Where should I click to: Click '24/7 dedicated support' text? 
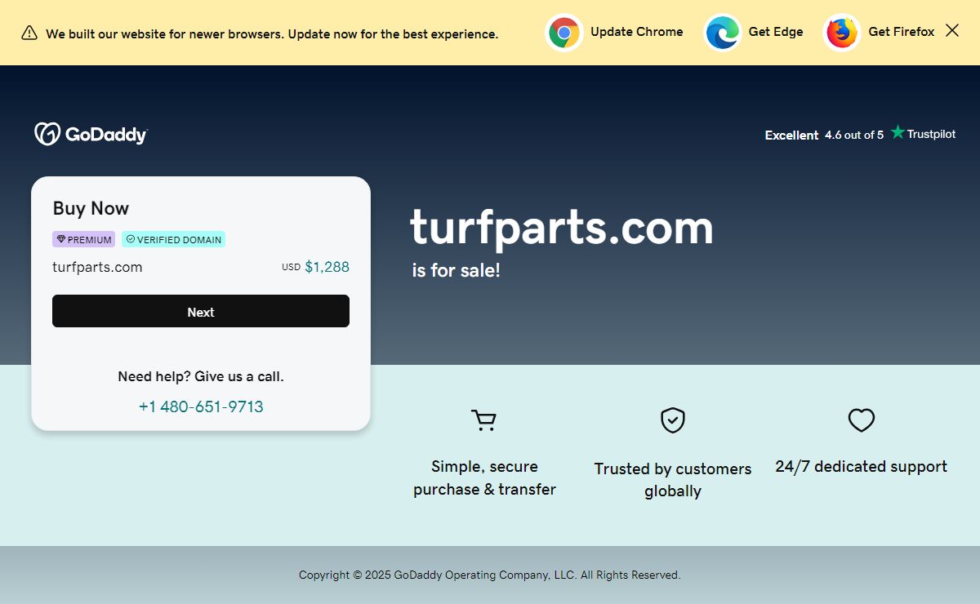(862, 466)
